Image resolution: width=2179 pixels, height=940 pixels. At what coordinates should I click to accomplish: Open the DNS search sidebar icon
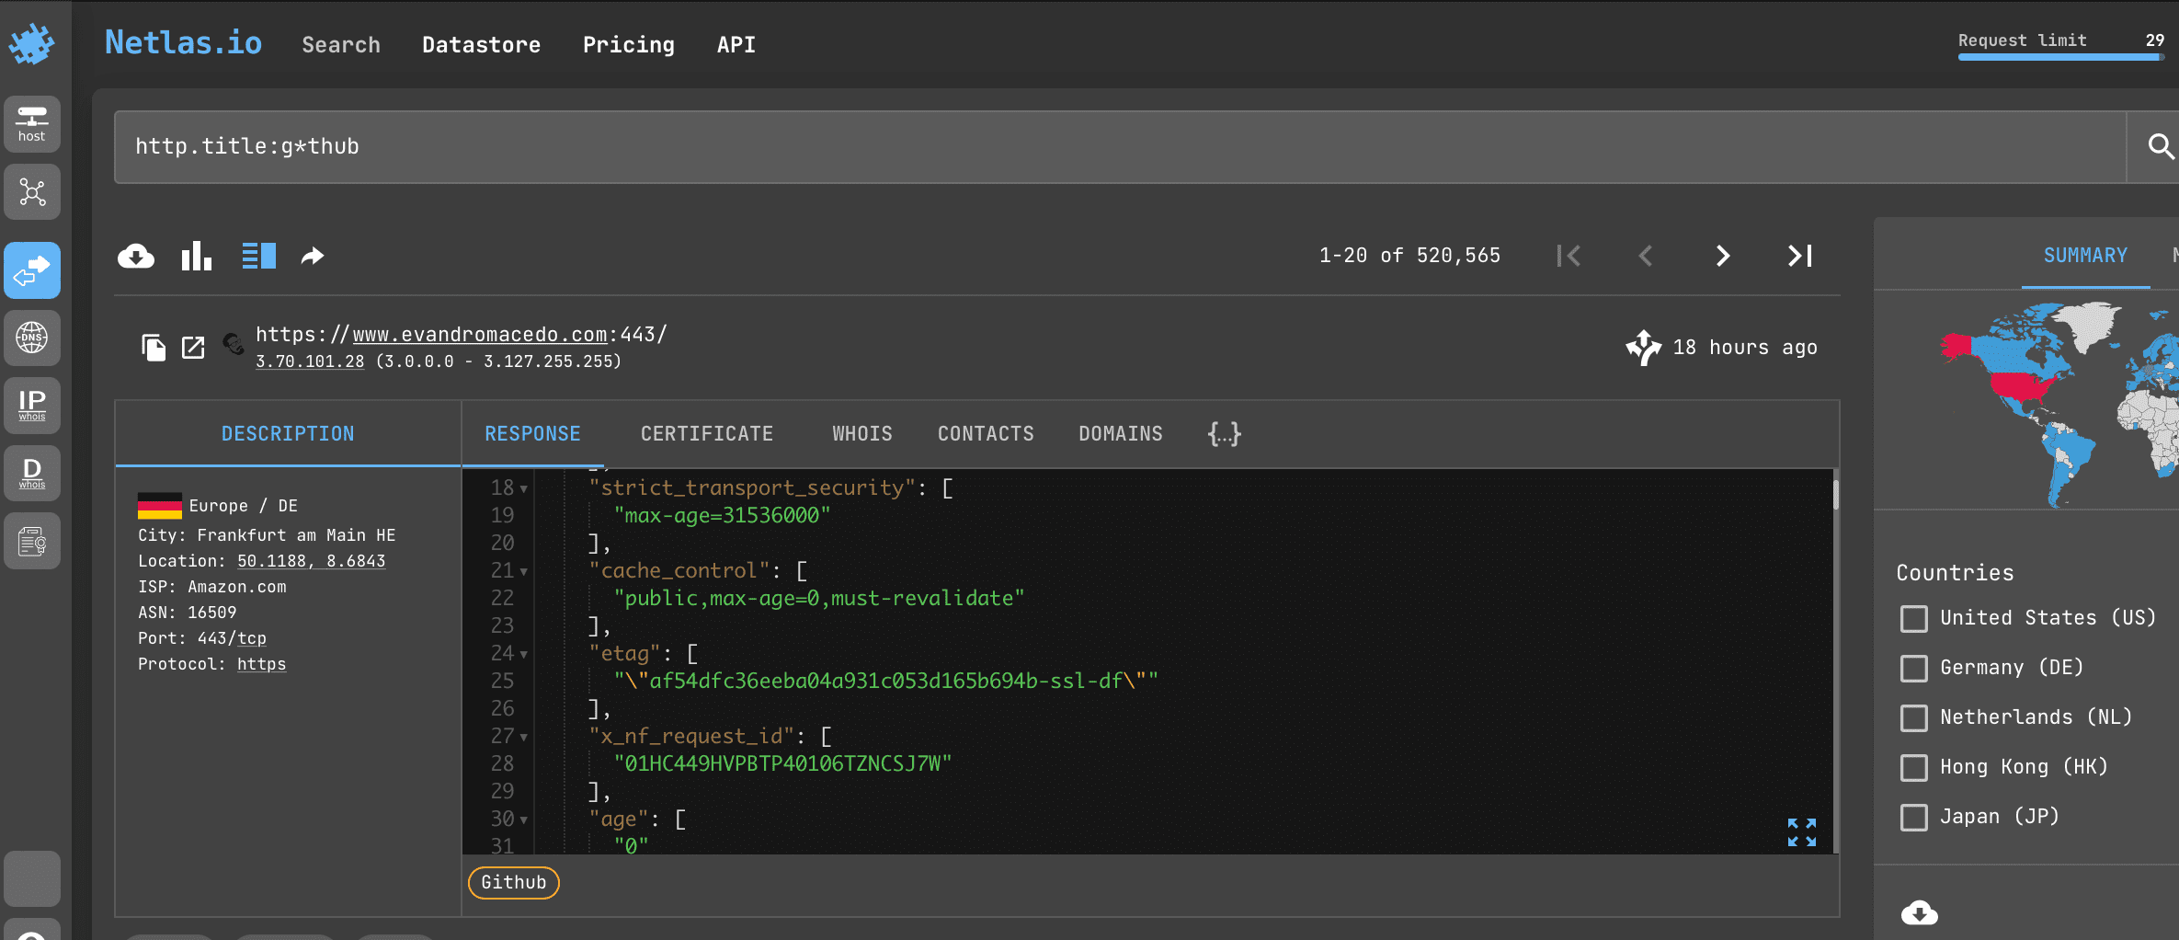(x=32, y=338)
